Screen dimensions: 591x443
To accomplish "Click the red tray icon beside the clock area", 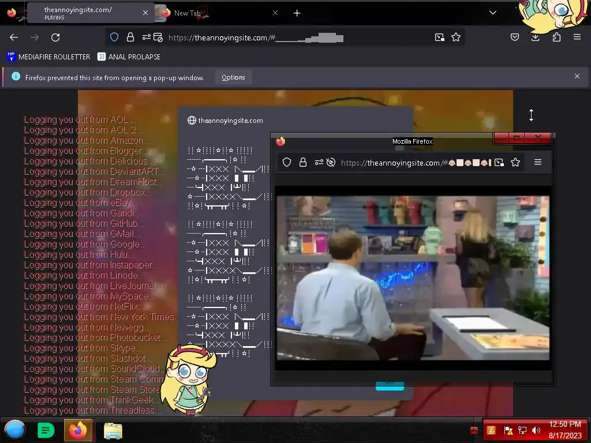I will pos(474,430).
